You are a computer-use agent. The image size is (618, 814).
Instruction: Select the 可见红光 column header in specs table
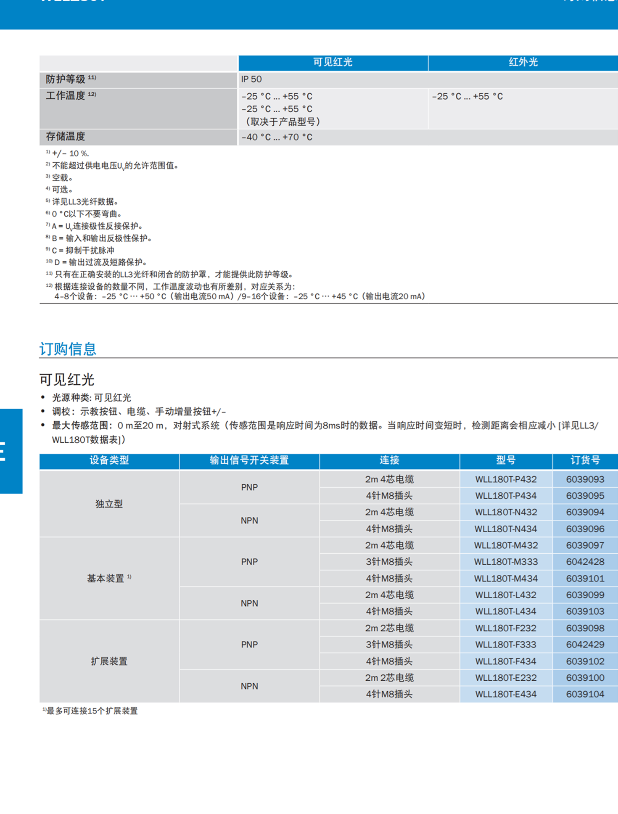click(x=333, y=62)
